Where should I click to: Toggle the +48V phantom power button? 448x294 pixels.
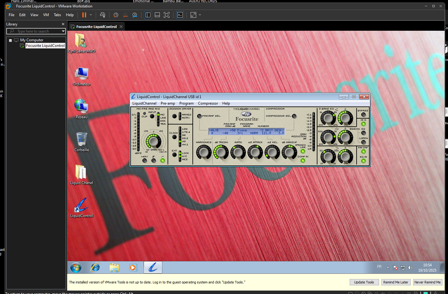pyautogui.click(x=145, y=161)
